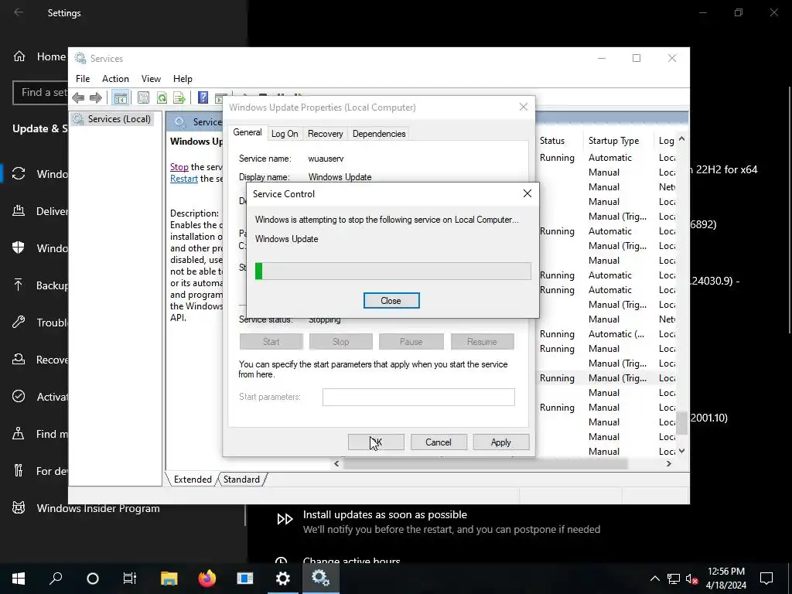
Task: Open the View menu in Services
Action: 151,79
